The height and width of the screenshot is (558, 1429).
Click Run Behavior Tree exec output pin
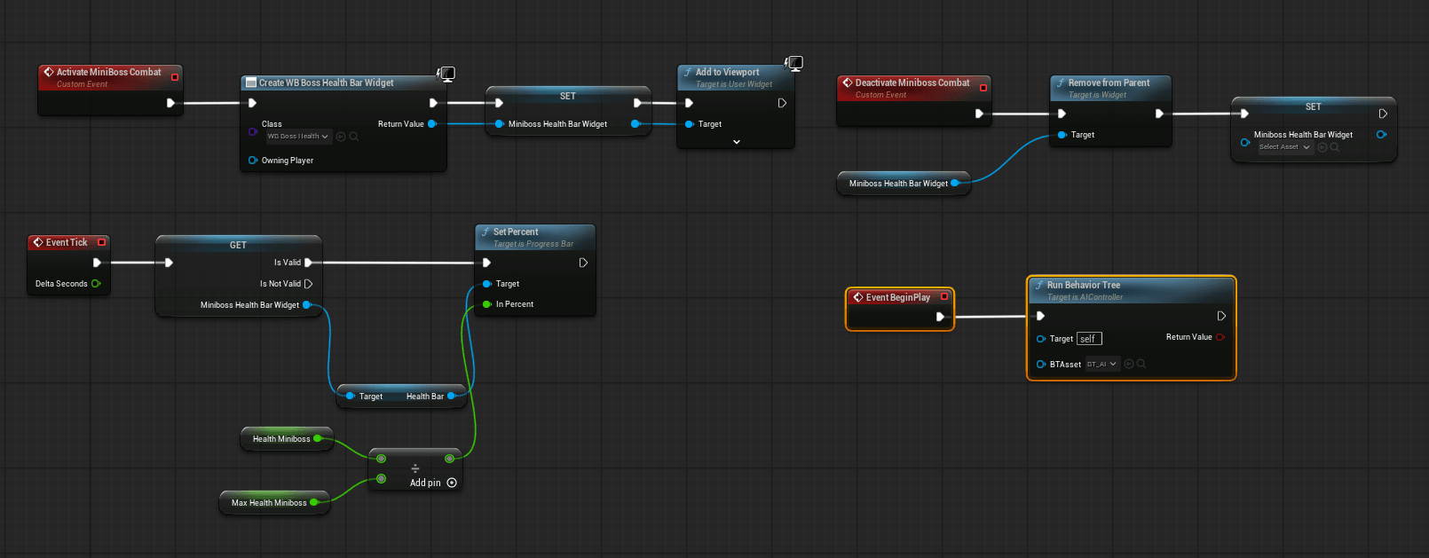pos(1221,316)
